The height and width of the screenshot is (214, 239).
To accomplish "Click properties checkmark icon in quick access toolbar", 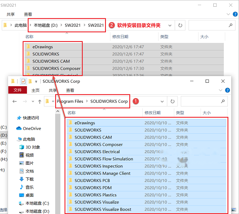I will (x=23, y=81).
